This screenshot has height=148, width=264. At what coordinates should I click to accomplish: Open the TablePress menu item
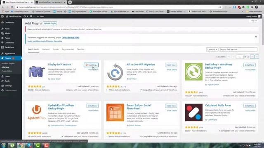(9, 47)
